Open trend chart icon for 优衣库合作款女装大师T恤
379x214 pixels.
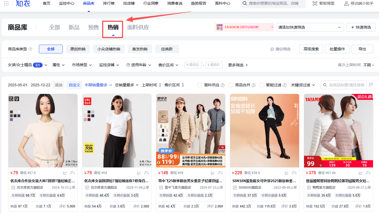pyautogui.click(x=65, y=173)
